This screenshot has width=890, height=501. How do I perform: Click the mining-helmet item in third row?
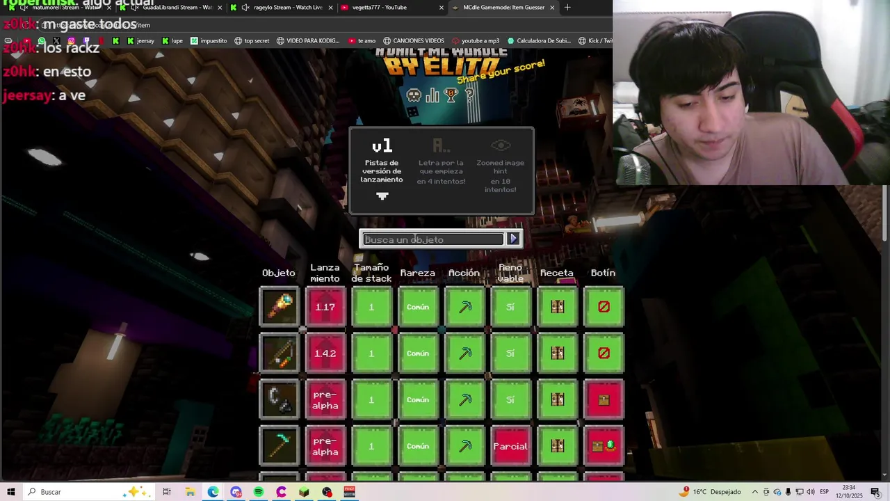279,400
